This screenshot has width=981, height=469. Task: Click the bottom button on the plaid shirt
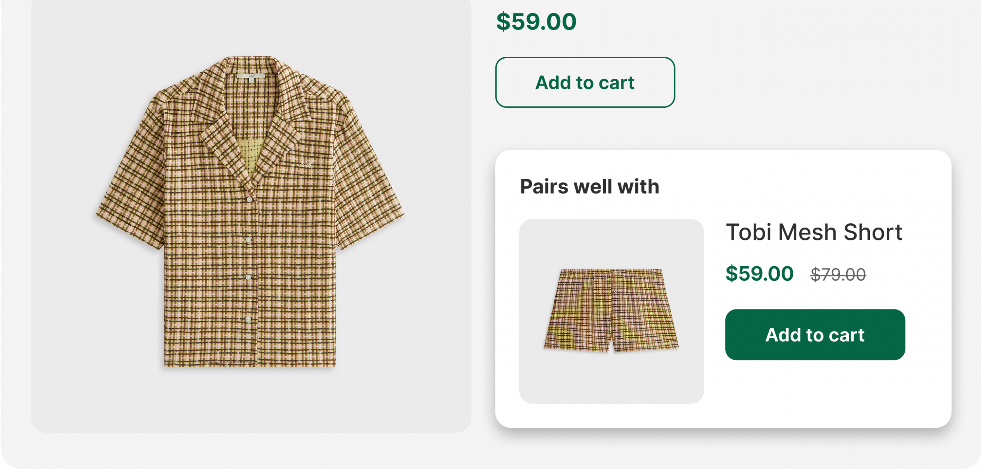[x=248, y=319]
